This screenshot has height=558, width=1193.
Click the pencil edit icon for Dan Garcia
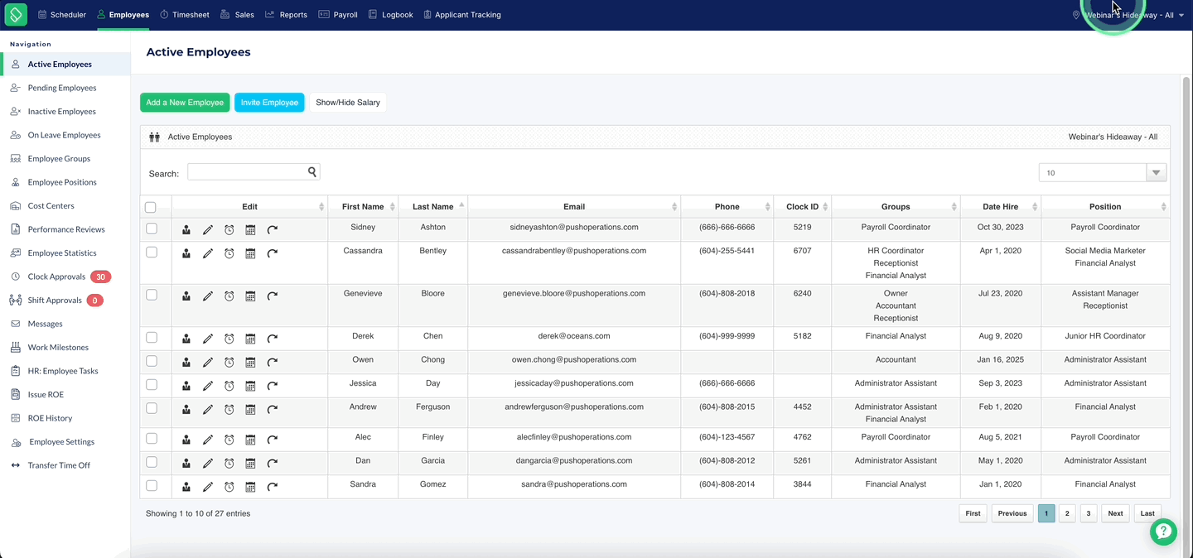click(208, 463)
